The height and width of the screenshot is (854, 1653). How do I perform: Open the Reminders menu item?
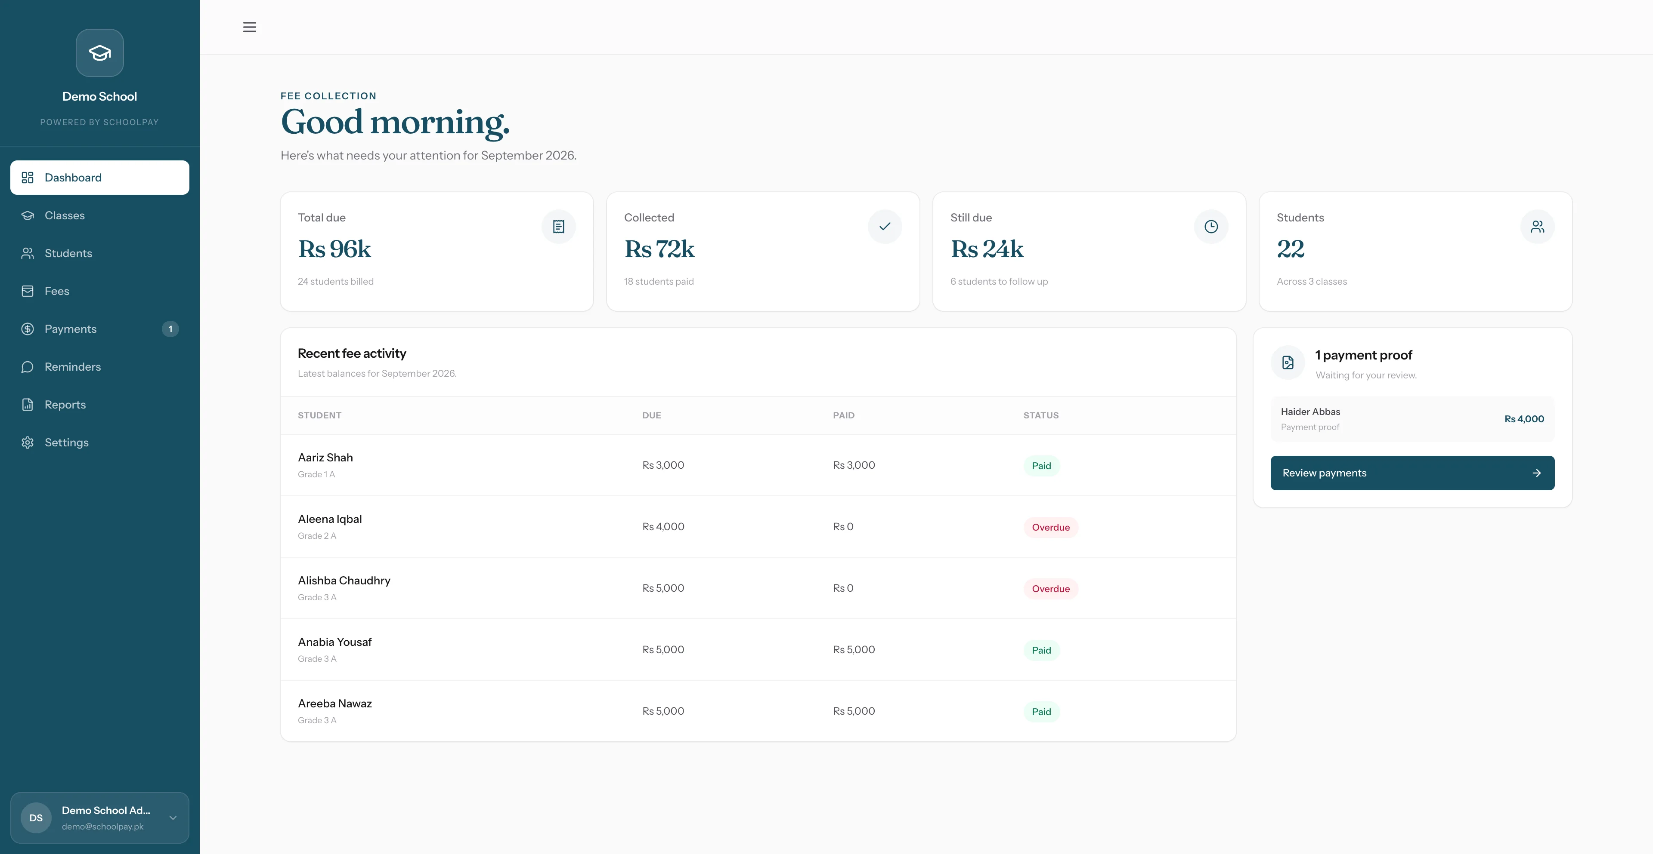tap(99, 367)
